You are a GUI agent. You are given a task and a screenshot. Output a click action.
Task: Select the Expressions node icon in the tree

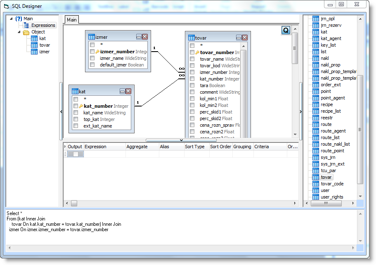click(x=26, y=25)
